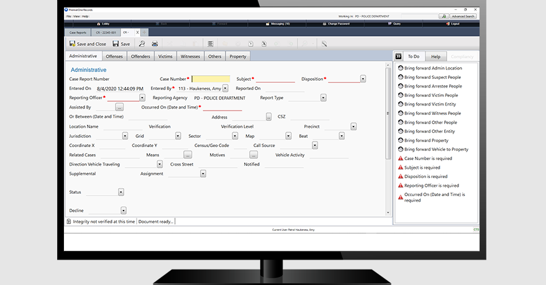Switch to the Offenses tab

(114, 57)
